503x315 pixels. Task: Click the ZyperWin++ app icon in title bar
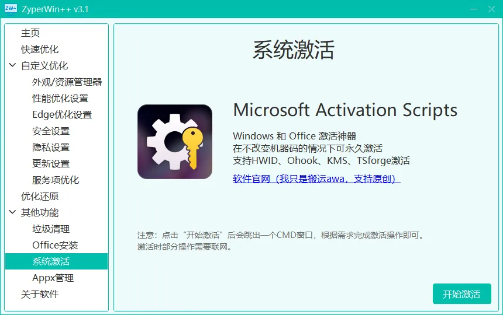[x=11, y=9]
